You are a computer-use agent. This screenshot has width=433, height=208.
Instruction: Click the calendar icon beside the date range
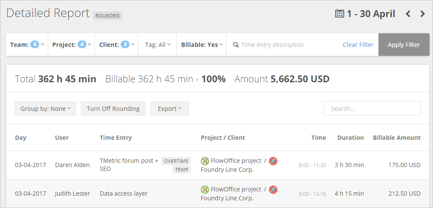[340, 14]
